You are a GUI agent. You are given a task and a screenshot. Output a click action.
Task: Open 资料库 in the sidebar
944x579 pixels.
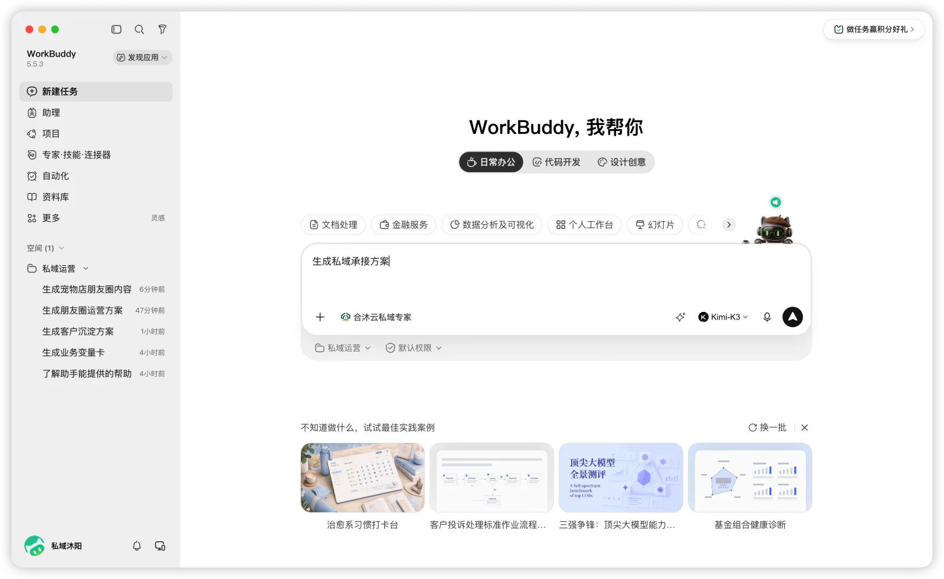tap(96, 197)
